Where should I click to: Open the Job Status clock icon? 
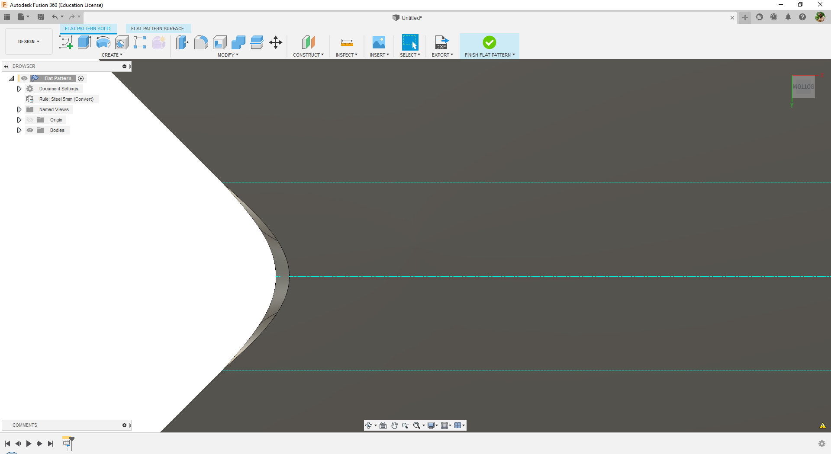(774, 17)
